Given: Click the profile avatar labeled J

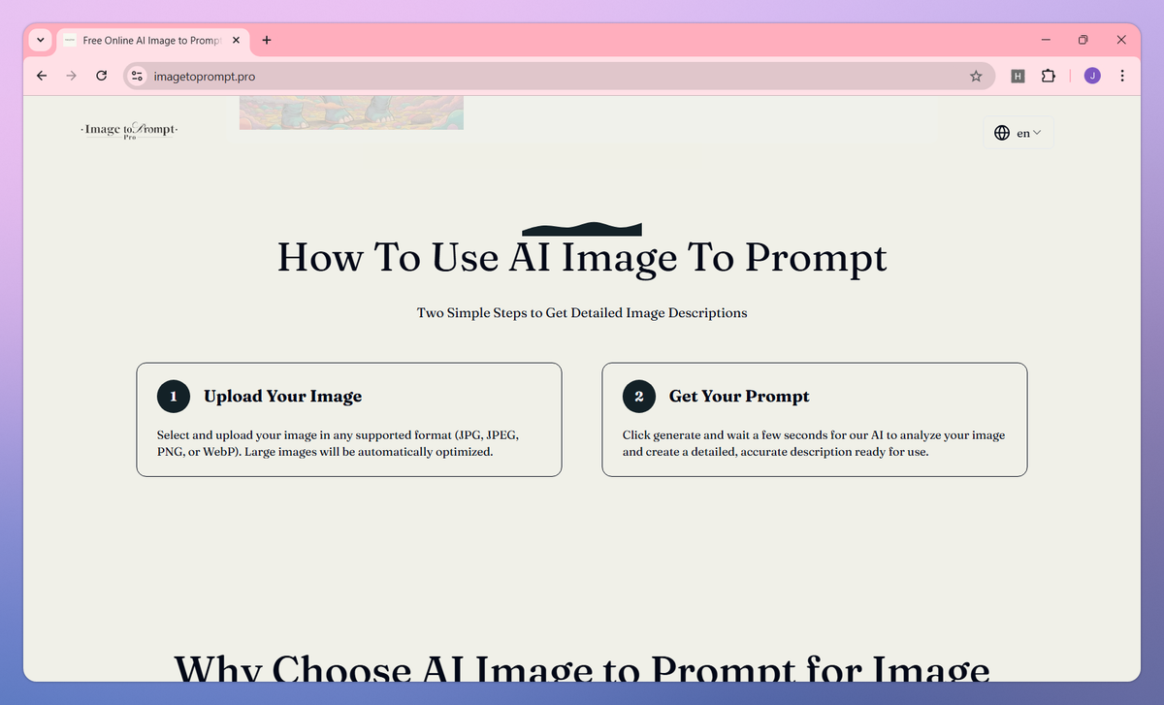Looking at the screenshot, I should click(1091, 76).
